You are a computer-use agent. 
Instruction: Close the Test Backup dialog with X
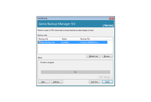pyautogui.click(x=111, y=18)
